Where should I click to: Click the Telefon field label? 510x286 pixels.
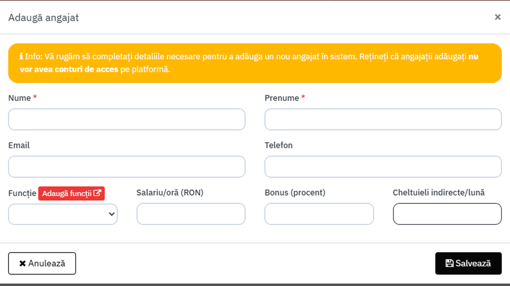pyautogui.click(x=278, y=146)
